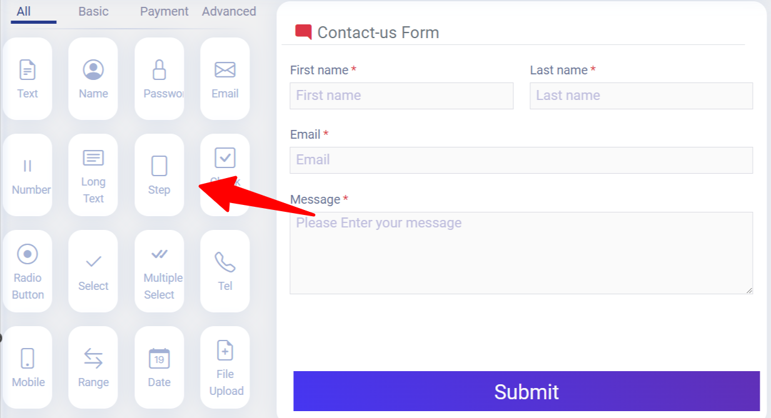The image size is (771, 418).
Task: Select the Tel field widget
Action: tap(224, 271)
